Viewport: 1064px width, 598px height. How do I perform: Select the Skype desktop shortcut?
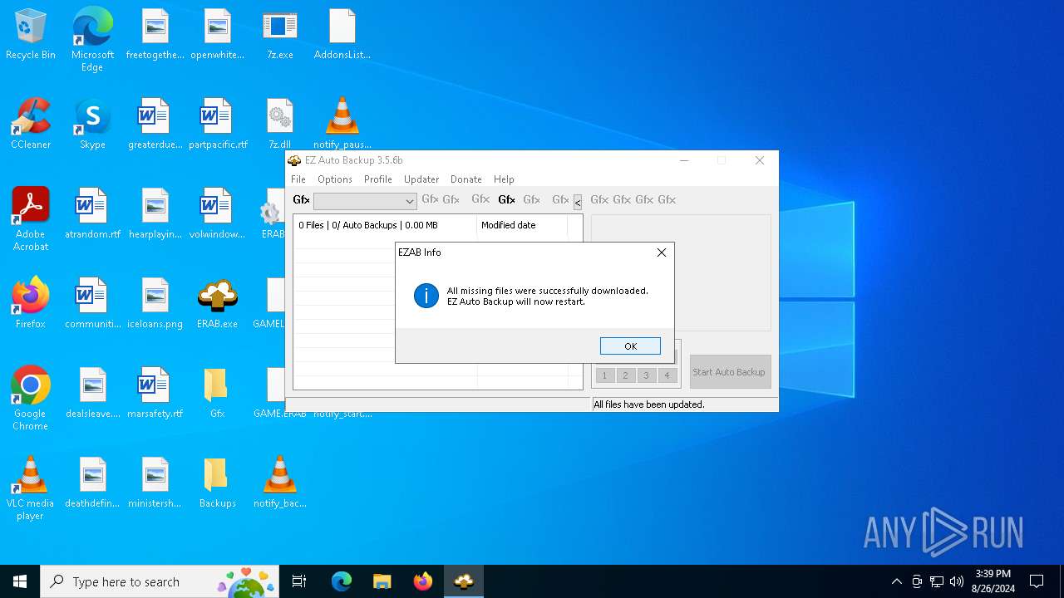click(92, 124)
